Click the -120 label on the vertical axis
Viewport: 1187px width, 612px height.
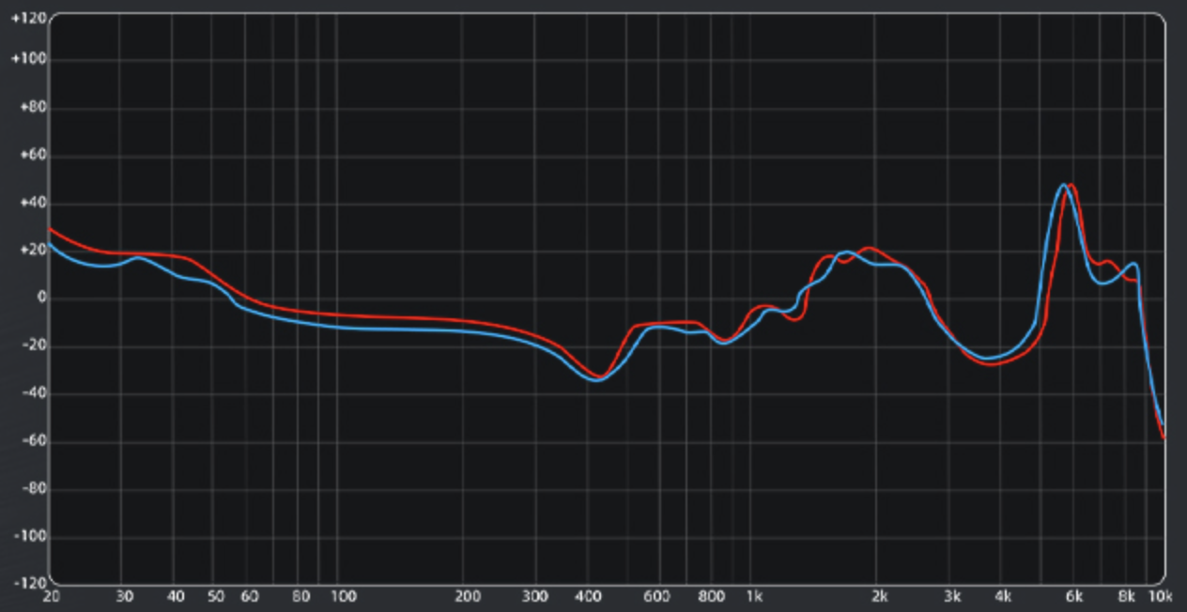click(x=30, y=584)
